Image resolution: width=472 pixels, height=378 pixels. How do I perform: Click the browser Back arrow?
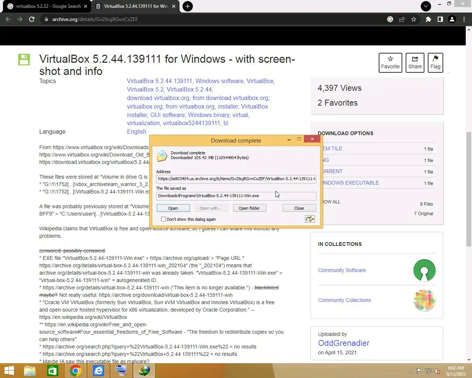pyautogui.click(x=8, y=19)
